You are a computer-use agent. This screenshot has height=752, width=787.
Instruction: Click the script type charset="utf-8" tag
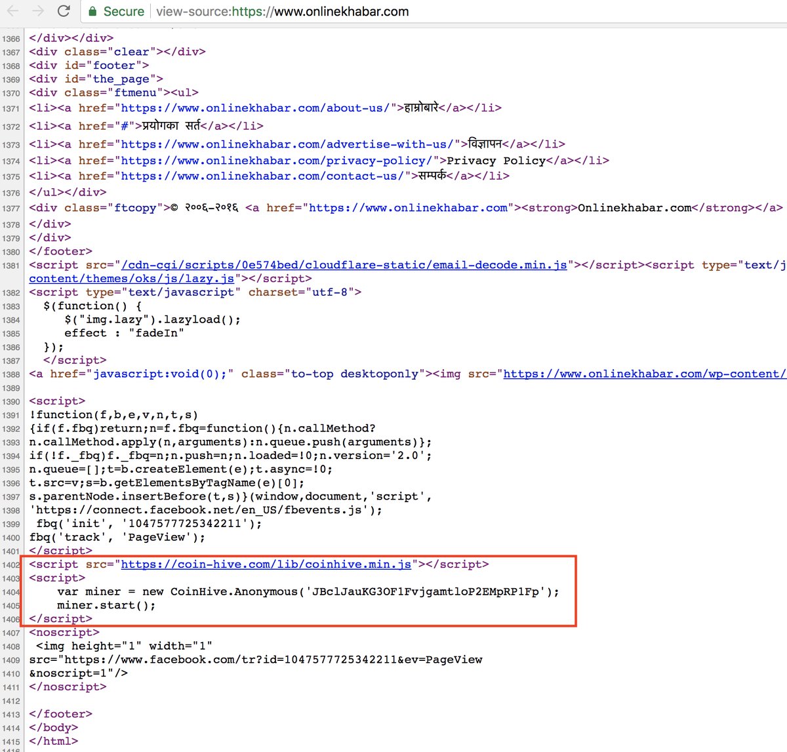coord(195,292)
